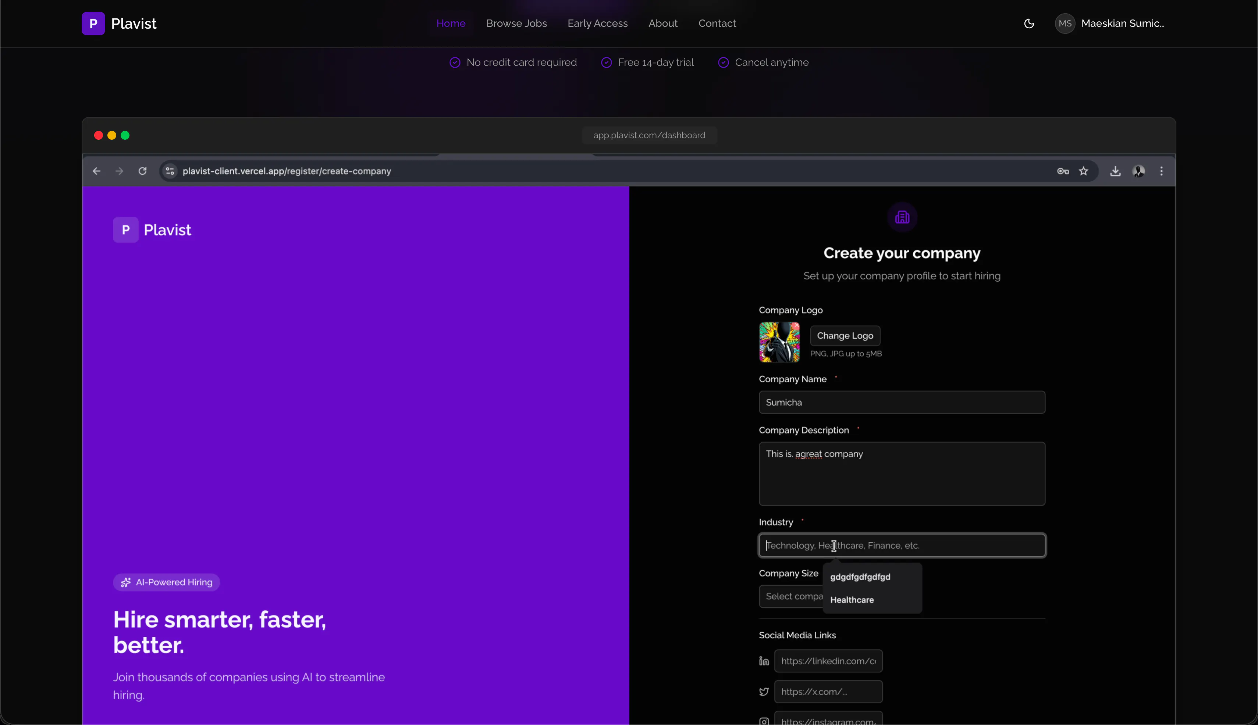This screenshot has width=1258, height=725.
Task: Reload the embedded browser page
Action: pos(142,171)
